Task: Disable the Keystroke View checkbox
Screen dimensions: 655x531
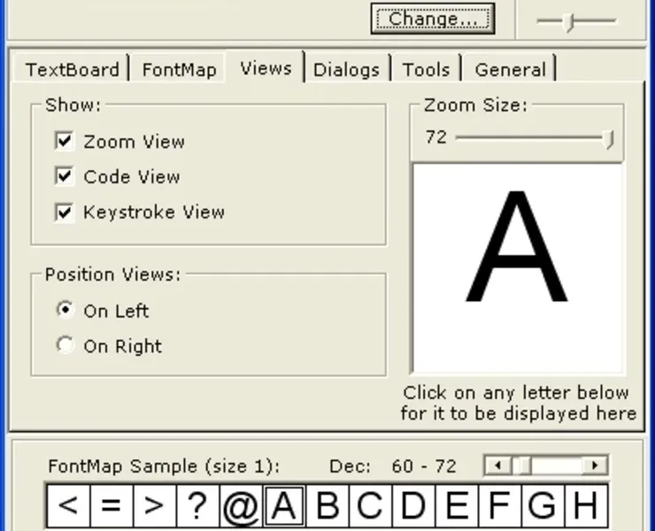Action: coord(65,212)
